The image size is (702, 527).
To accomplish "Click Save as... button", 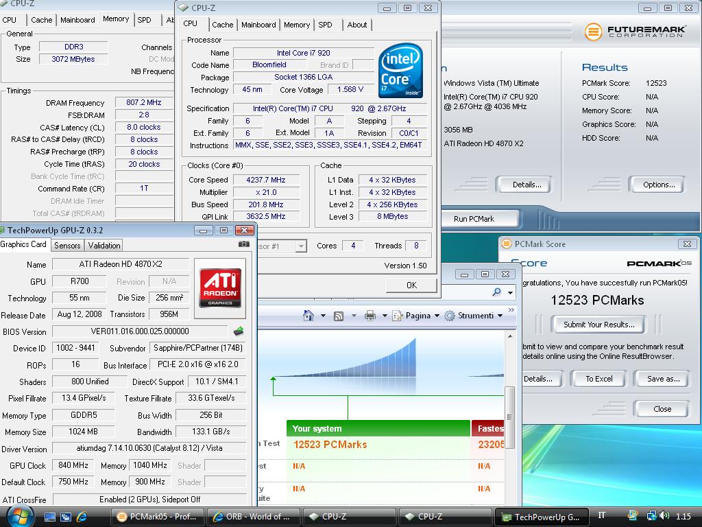I will 663,379.
